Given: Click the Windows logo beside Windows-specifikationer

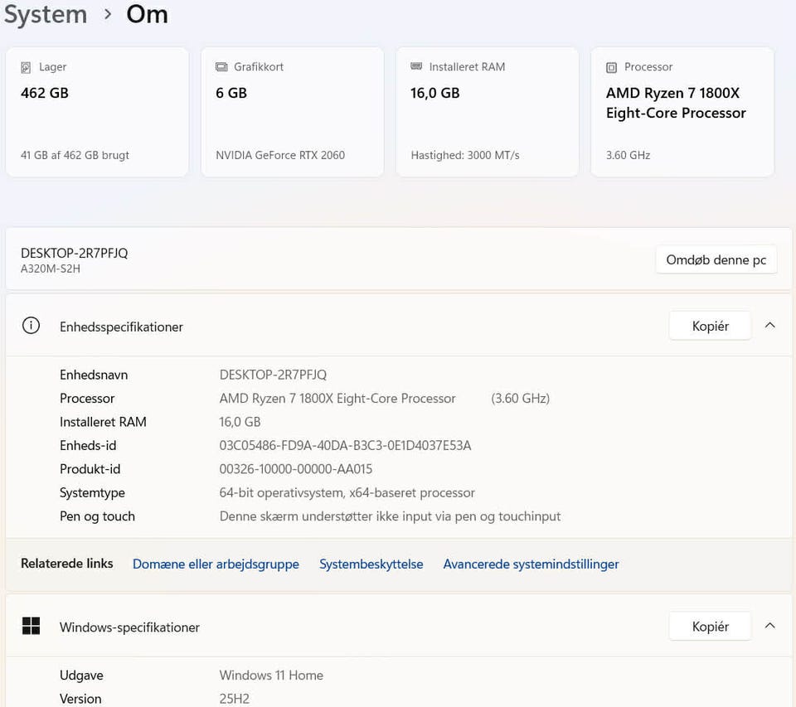Looking at the screenshot, I should coord(31,626).
